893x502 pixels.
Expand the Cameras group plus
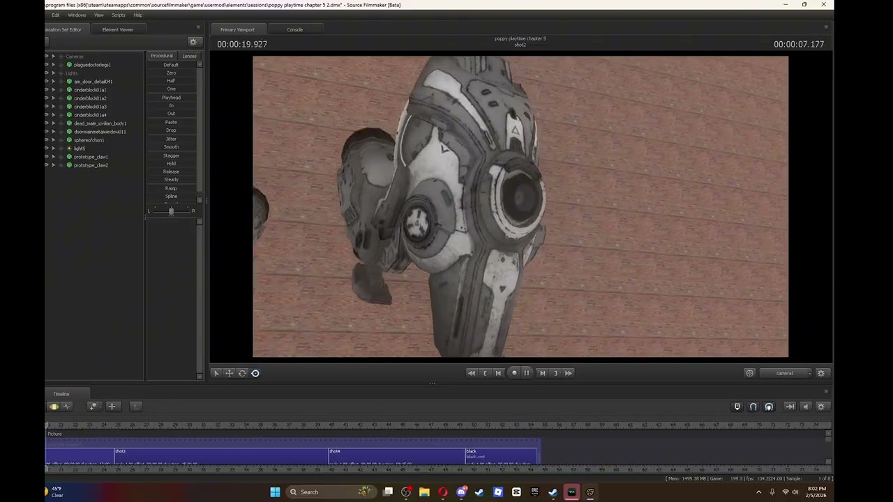(61, 56)
